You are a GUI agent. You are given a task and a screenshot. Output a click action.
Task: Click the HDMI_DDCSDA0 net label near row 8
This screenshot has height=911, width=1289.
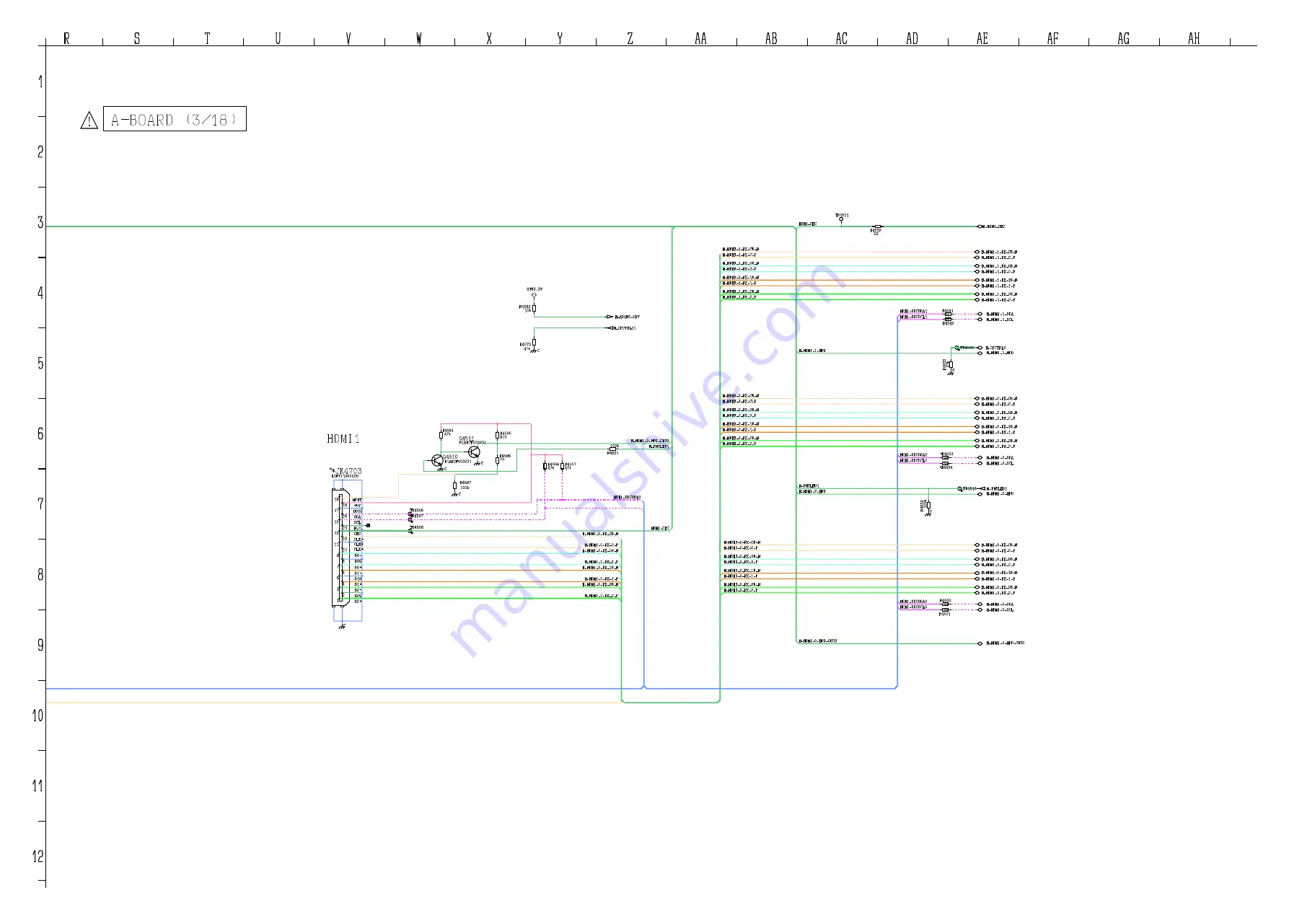coord(913,602)
